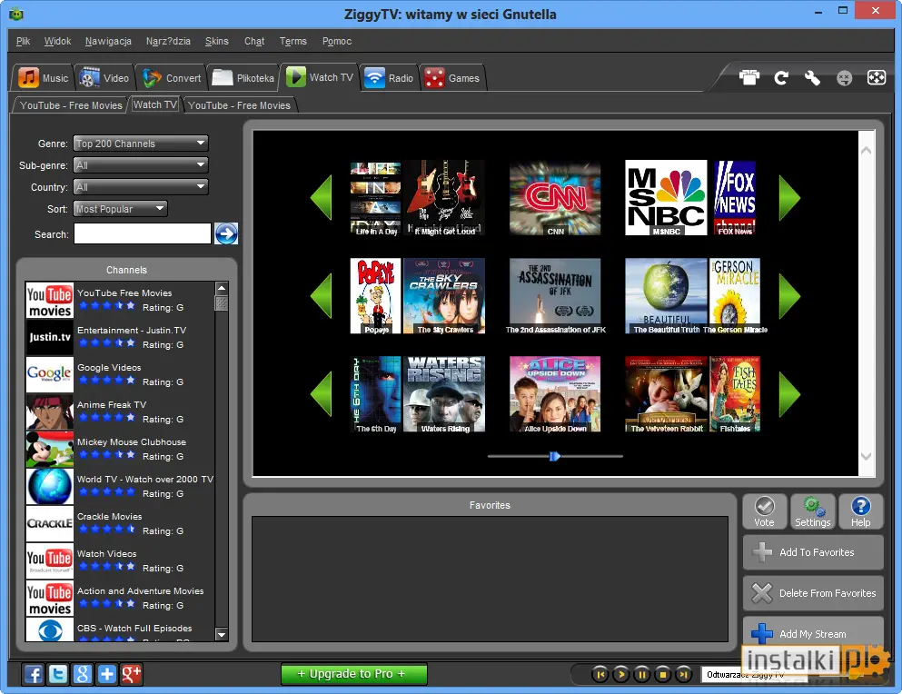Open the Country dropdown

(141, 187)
